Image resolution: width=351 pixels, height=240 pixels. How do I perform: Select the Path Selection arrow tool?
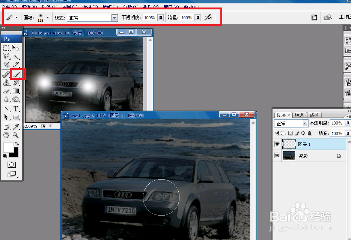click(x=6, y=117)
